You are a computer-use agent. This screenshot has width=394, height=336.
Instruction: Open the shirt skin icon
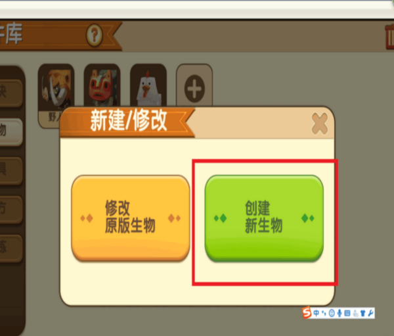pyautogui.click(x=363, y=313)
